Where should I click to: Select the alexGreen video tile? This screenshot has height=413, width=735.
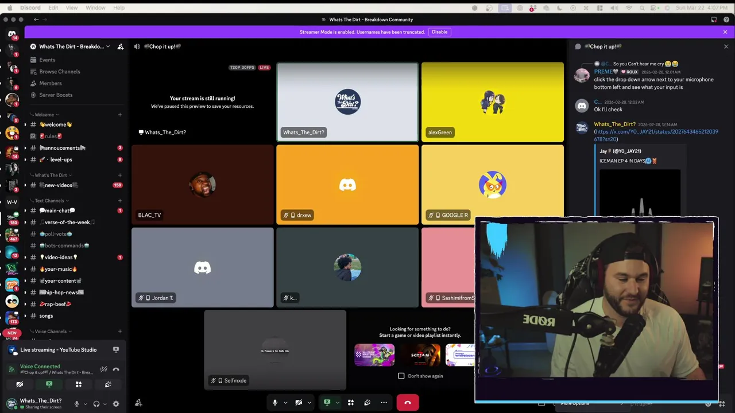493,102
